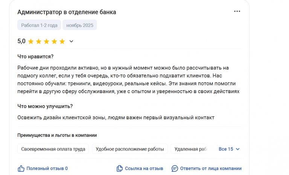The height and width of the screenshot is (175, 289).
Task: Click 'Ответить от лица компании' link
Action: (211, 168)
